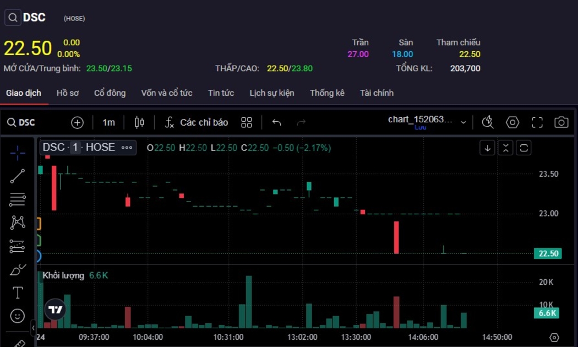Collapse the chart pane with arrows button

coord(505,148)
